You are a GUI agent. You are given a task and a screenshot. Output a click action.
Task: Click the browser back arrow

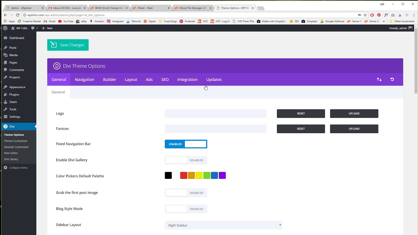pos(5,15)
